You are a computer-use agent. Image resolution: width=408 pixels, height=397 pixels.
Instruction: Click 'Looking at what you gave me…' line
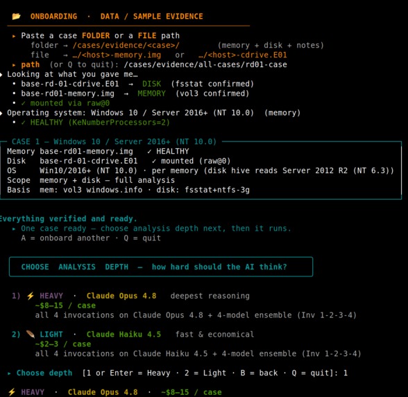(x=72, y=74)
